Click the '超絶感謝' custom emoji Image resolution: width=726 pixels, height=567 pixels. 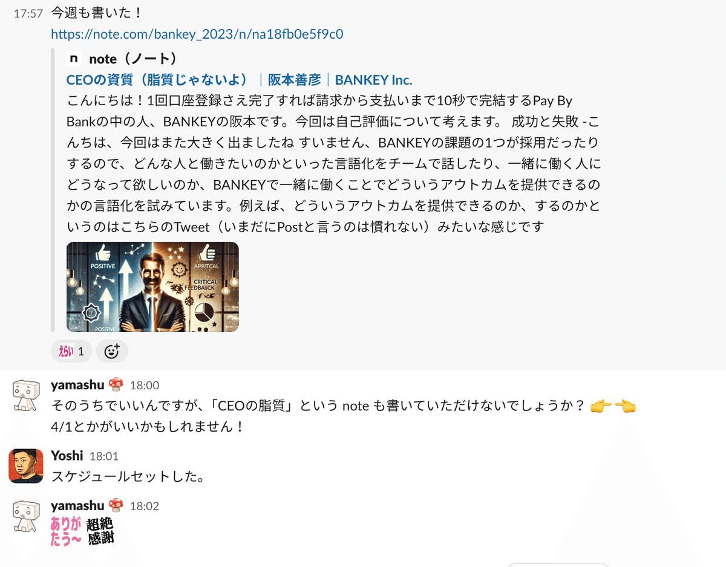pyautogui.click(x=100, y=532)
